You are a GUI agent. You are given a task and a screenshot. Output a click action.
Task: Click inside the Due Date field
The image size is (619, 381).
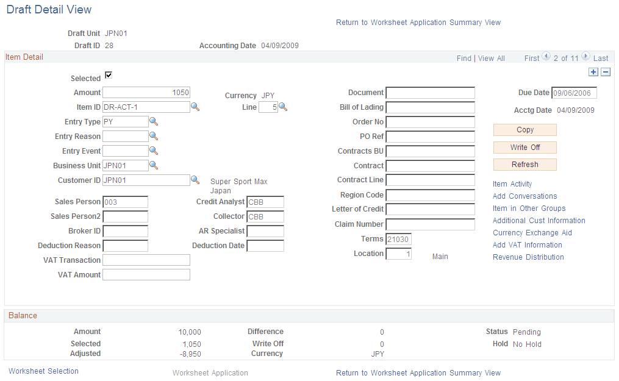tap(573, 93)
